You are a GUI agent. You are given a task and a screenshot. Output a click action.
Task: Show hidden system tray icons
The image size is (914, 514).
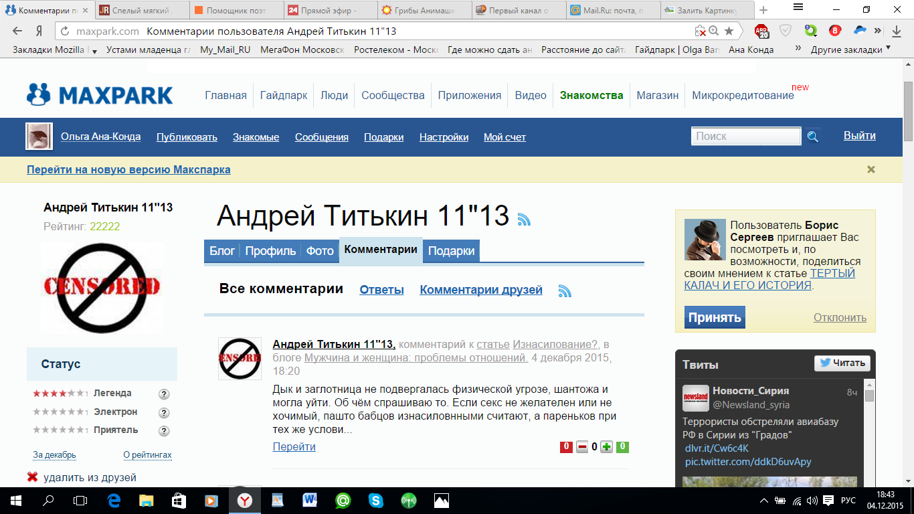[x=764, y=501]
